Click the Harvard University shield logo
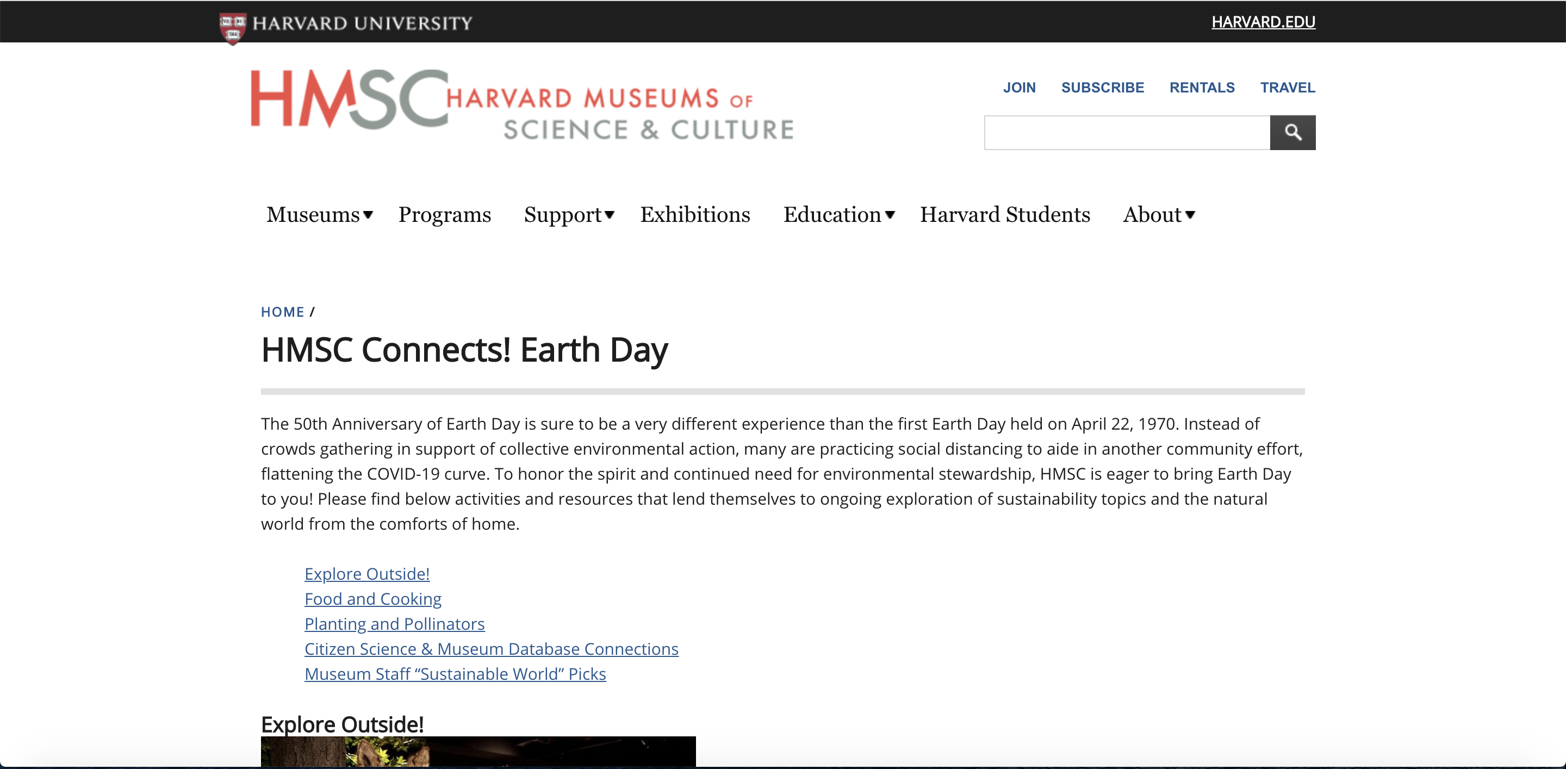 pos(232,27)
